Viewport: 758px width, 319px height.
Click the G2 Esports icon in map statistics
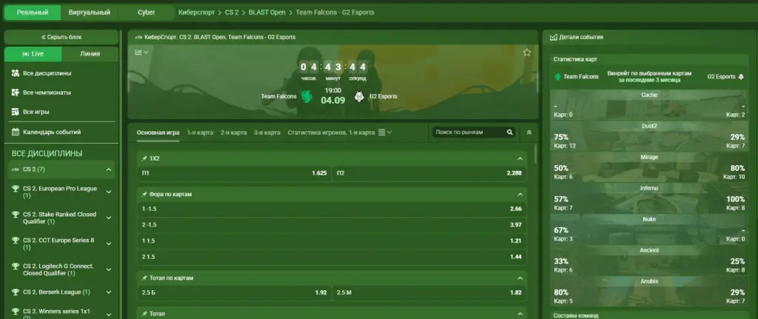pos(740,76)
